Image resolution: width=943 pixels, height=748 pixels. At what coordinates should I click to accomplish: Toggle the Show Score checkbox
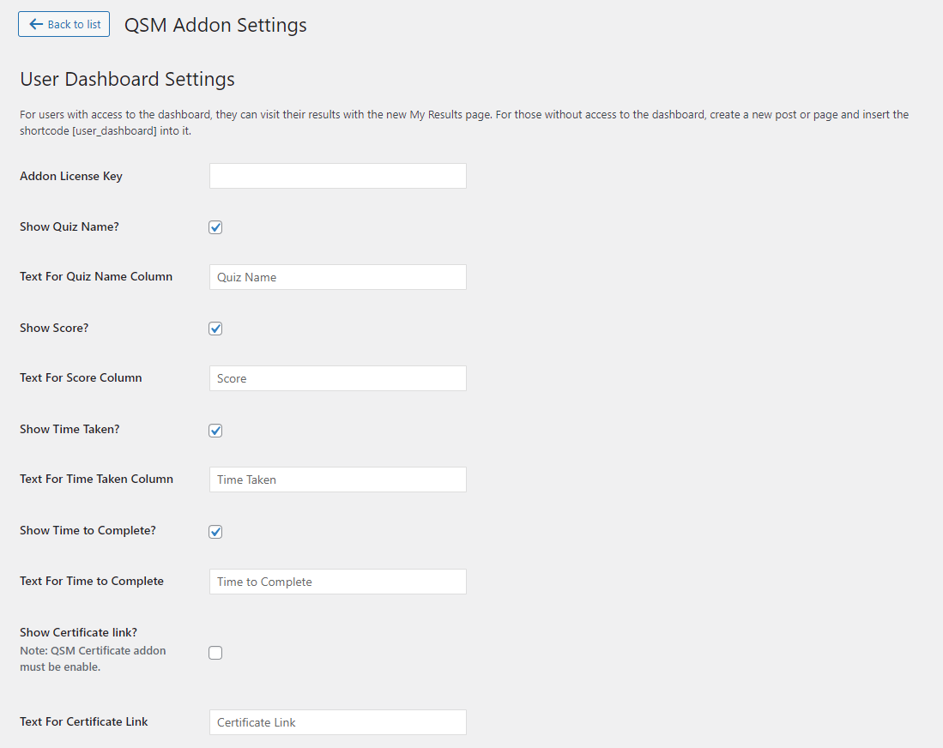click(215, 329)
